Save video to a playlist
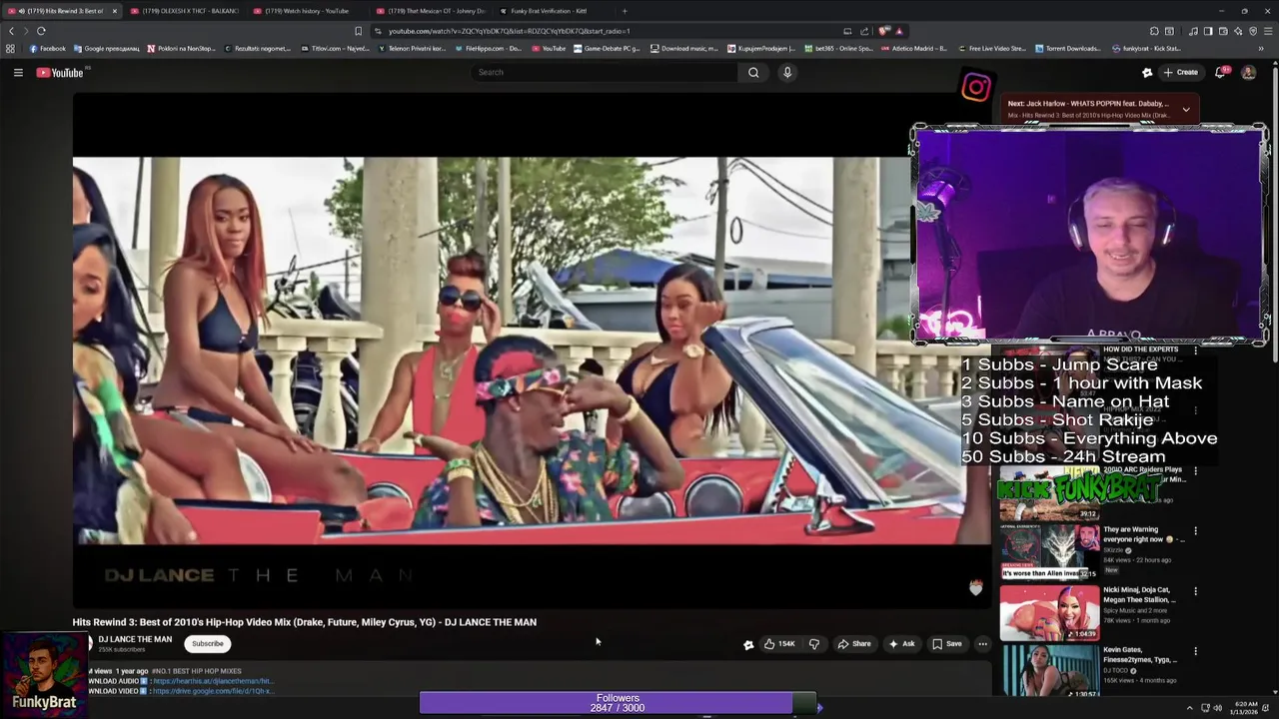Viewport: 1279px width, 719px height. coord(947,644)
